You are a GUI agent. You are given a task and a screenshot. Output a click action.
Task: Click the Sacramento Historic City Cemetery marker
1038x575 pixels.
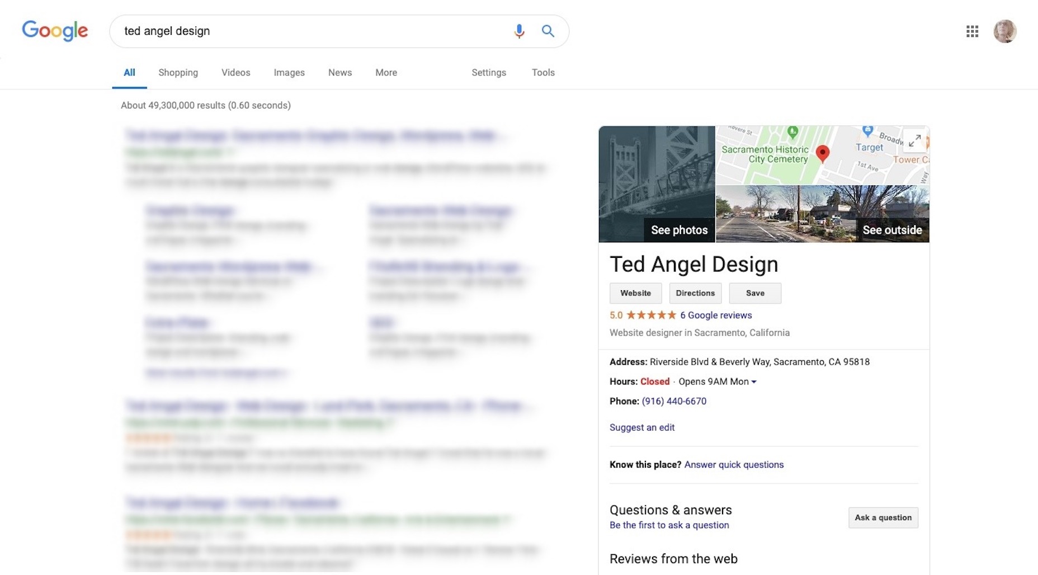[x=792, y=133]
